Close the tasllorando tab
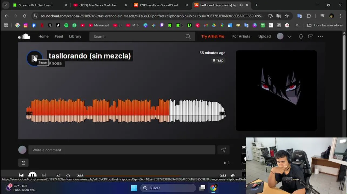Viewport: 347px width, 194px height. [247, 5]
